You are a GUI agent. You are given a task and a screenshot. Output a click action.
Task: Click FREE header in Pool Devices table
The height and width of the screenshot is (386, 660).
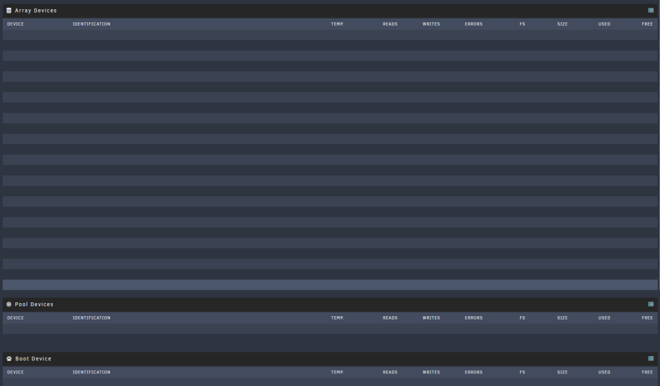pyautogui.click(x=647, y=318)
